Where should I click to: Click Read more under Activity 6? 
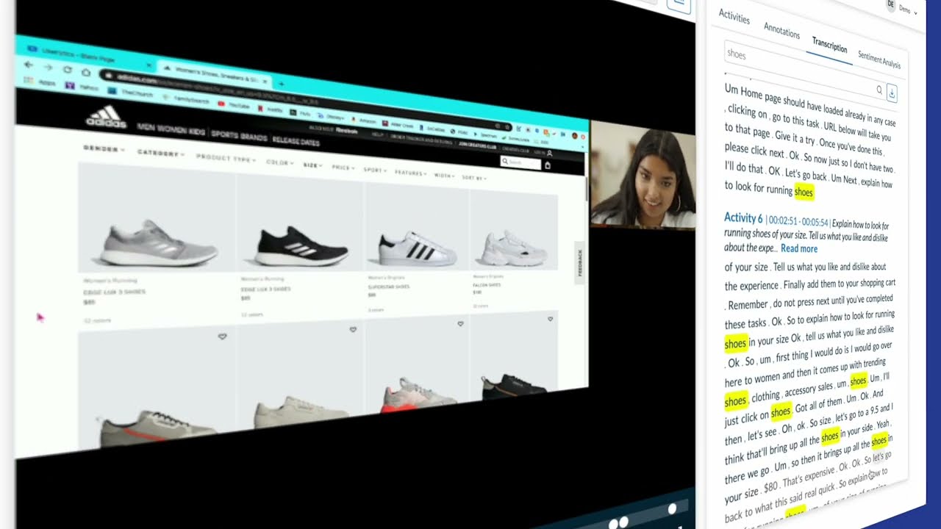pyautogui.click(x=799, y=248)
